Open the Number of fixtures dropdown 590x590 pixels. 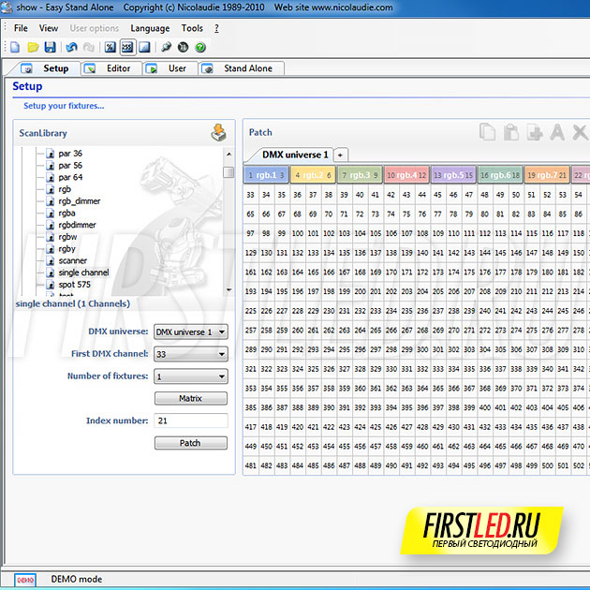tap(190, 376)
